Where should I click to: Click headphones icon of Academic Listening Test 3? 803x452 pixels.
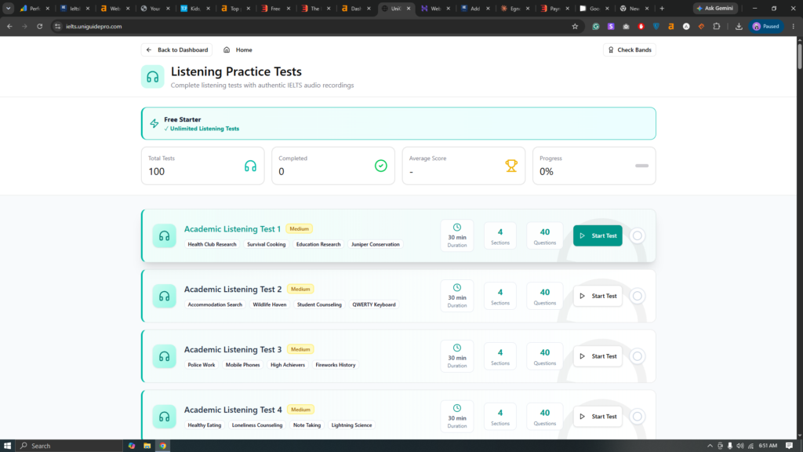pos(165,356)
